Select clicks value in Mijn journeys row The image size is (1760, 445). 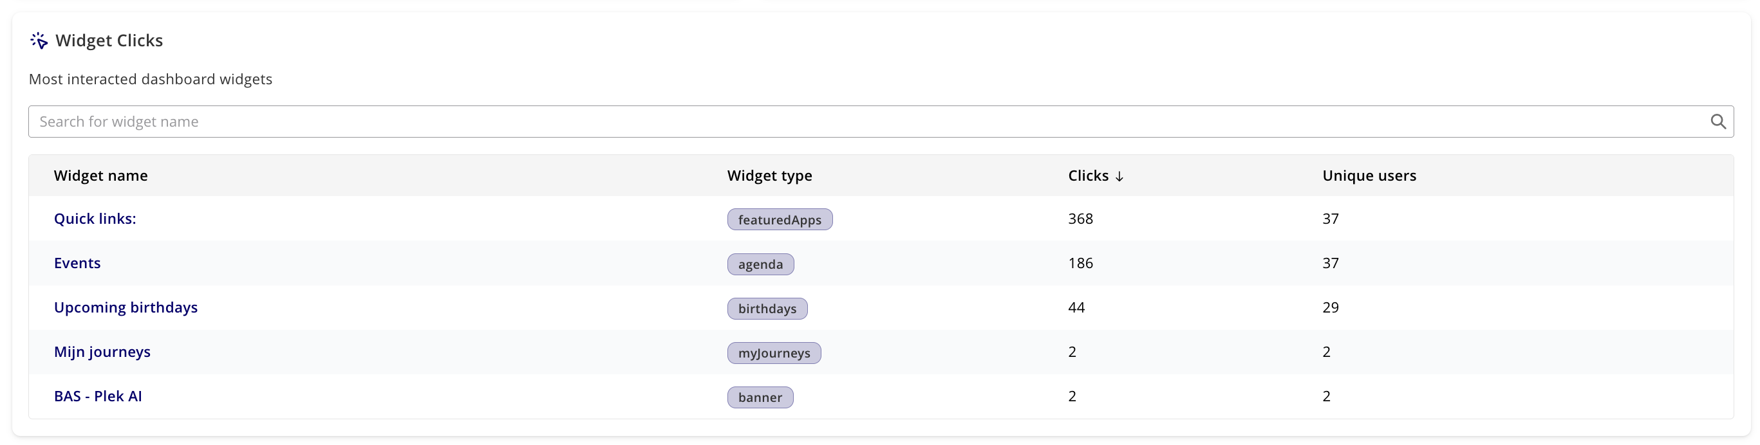(1072, 352)
